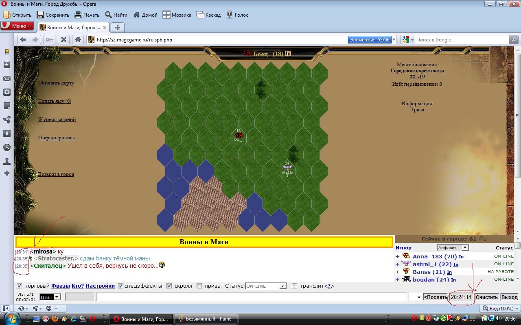Screen dimensions: 521x325
Task: Click Боец_ character on the hex map
Action: [x=239, y=136]
